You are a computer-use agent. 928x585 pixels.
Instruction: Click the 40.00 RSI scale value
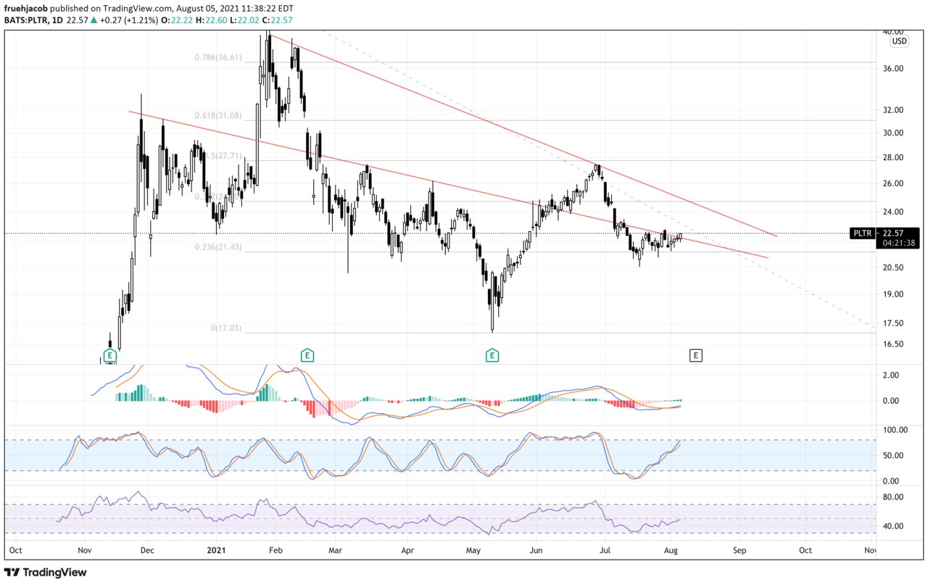893,526
